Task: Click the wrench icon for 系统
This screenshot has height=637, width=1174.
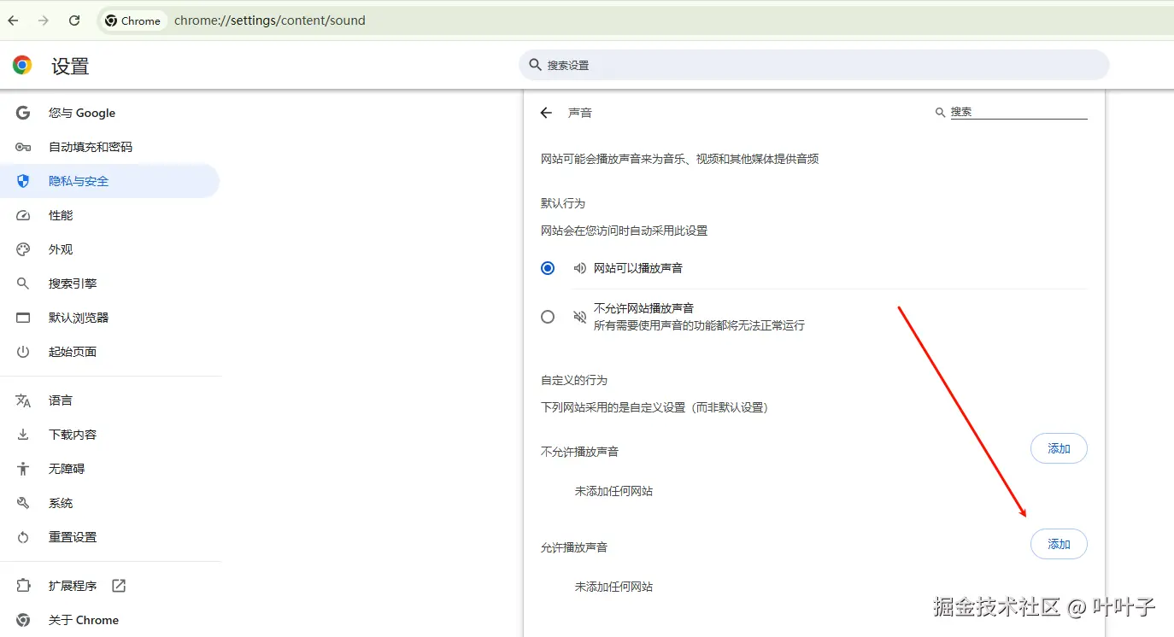Action: pyautogui.click(x=23, y=503)
